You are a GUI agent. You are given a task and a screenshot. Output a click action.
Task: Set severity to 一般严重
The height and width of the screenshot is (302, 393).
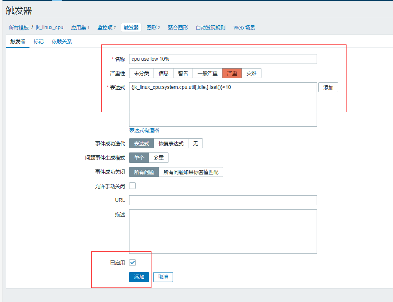click(207, 73)
